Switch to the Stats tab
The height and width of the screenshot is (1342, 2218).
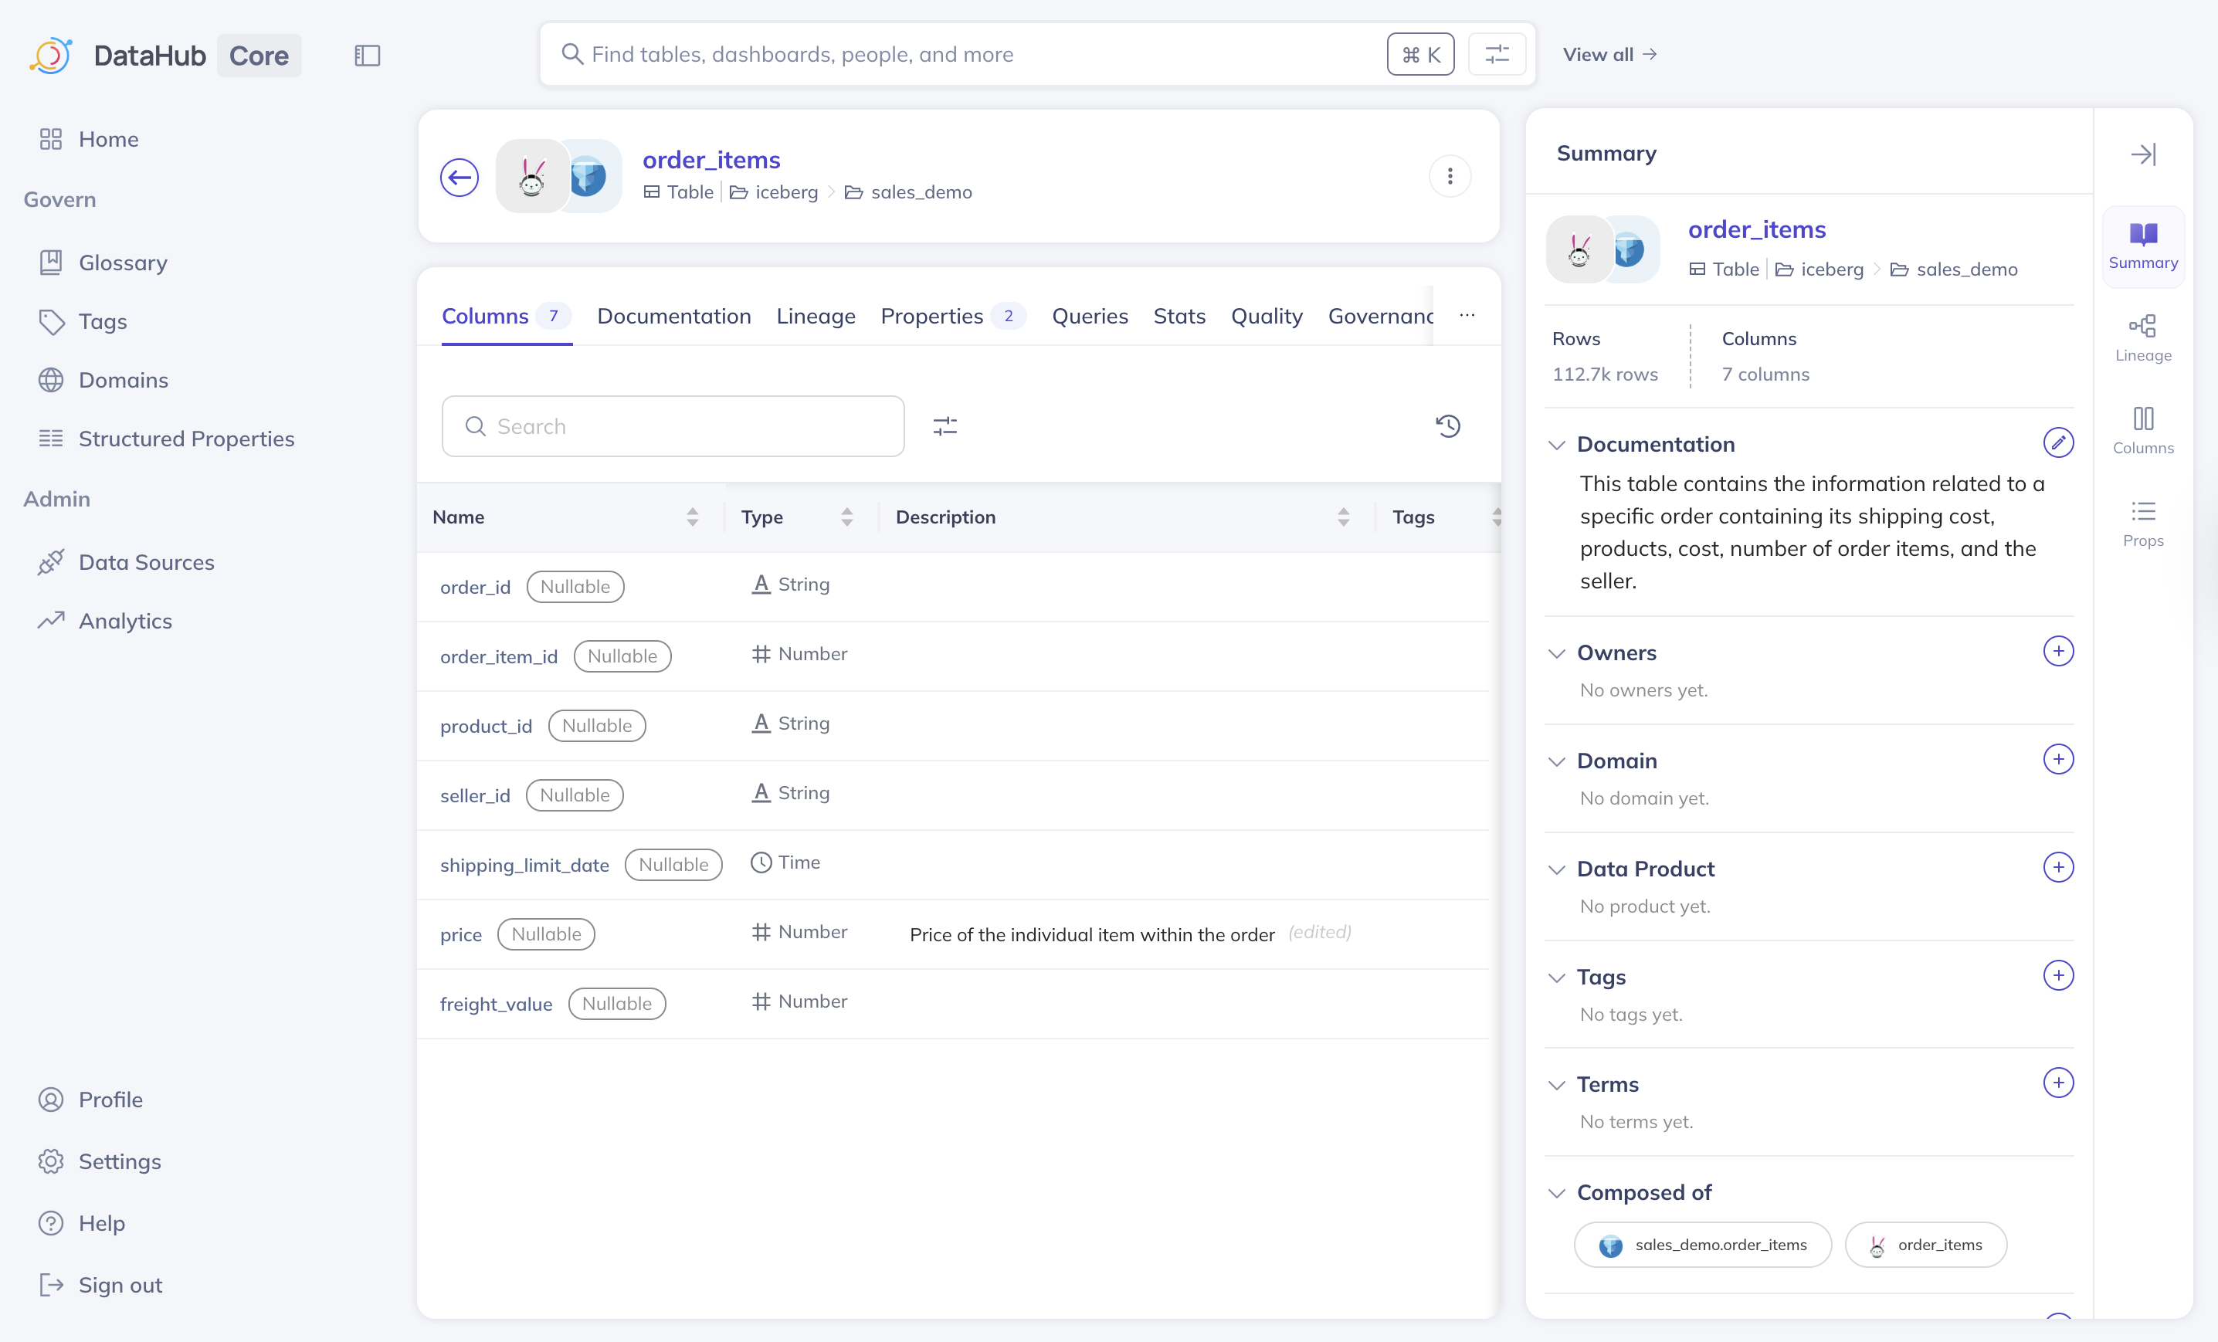click(x=1179, y=316)
